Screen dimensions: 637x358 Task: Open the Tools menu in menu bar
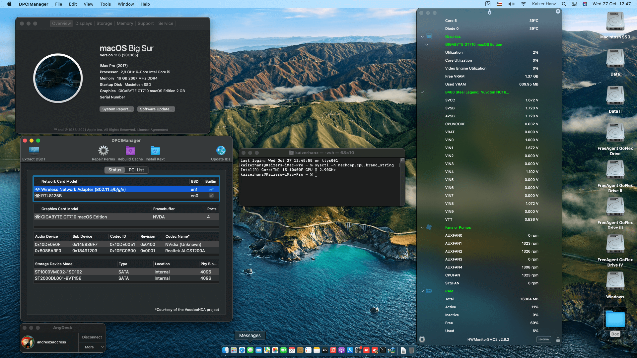106,4
